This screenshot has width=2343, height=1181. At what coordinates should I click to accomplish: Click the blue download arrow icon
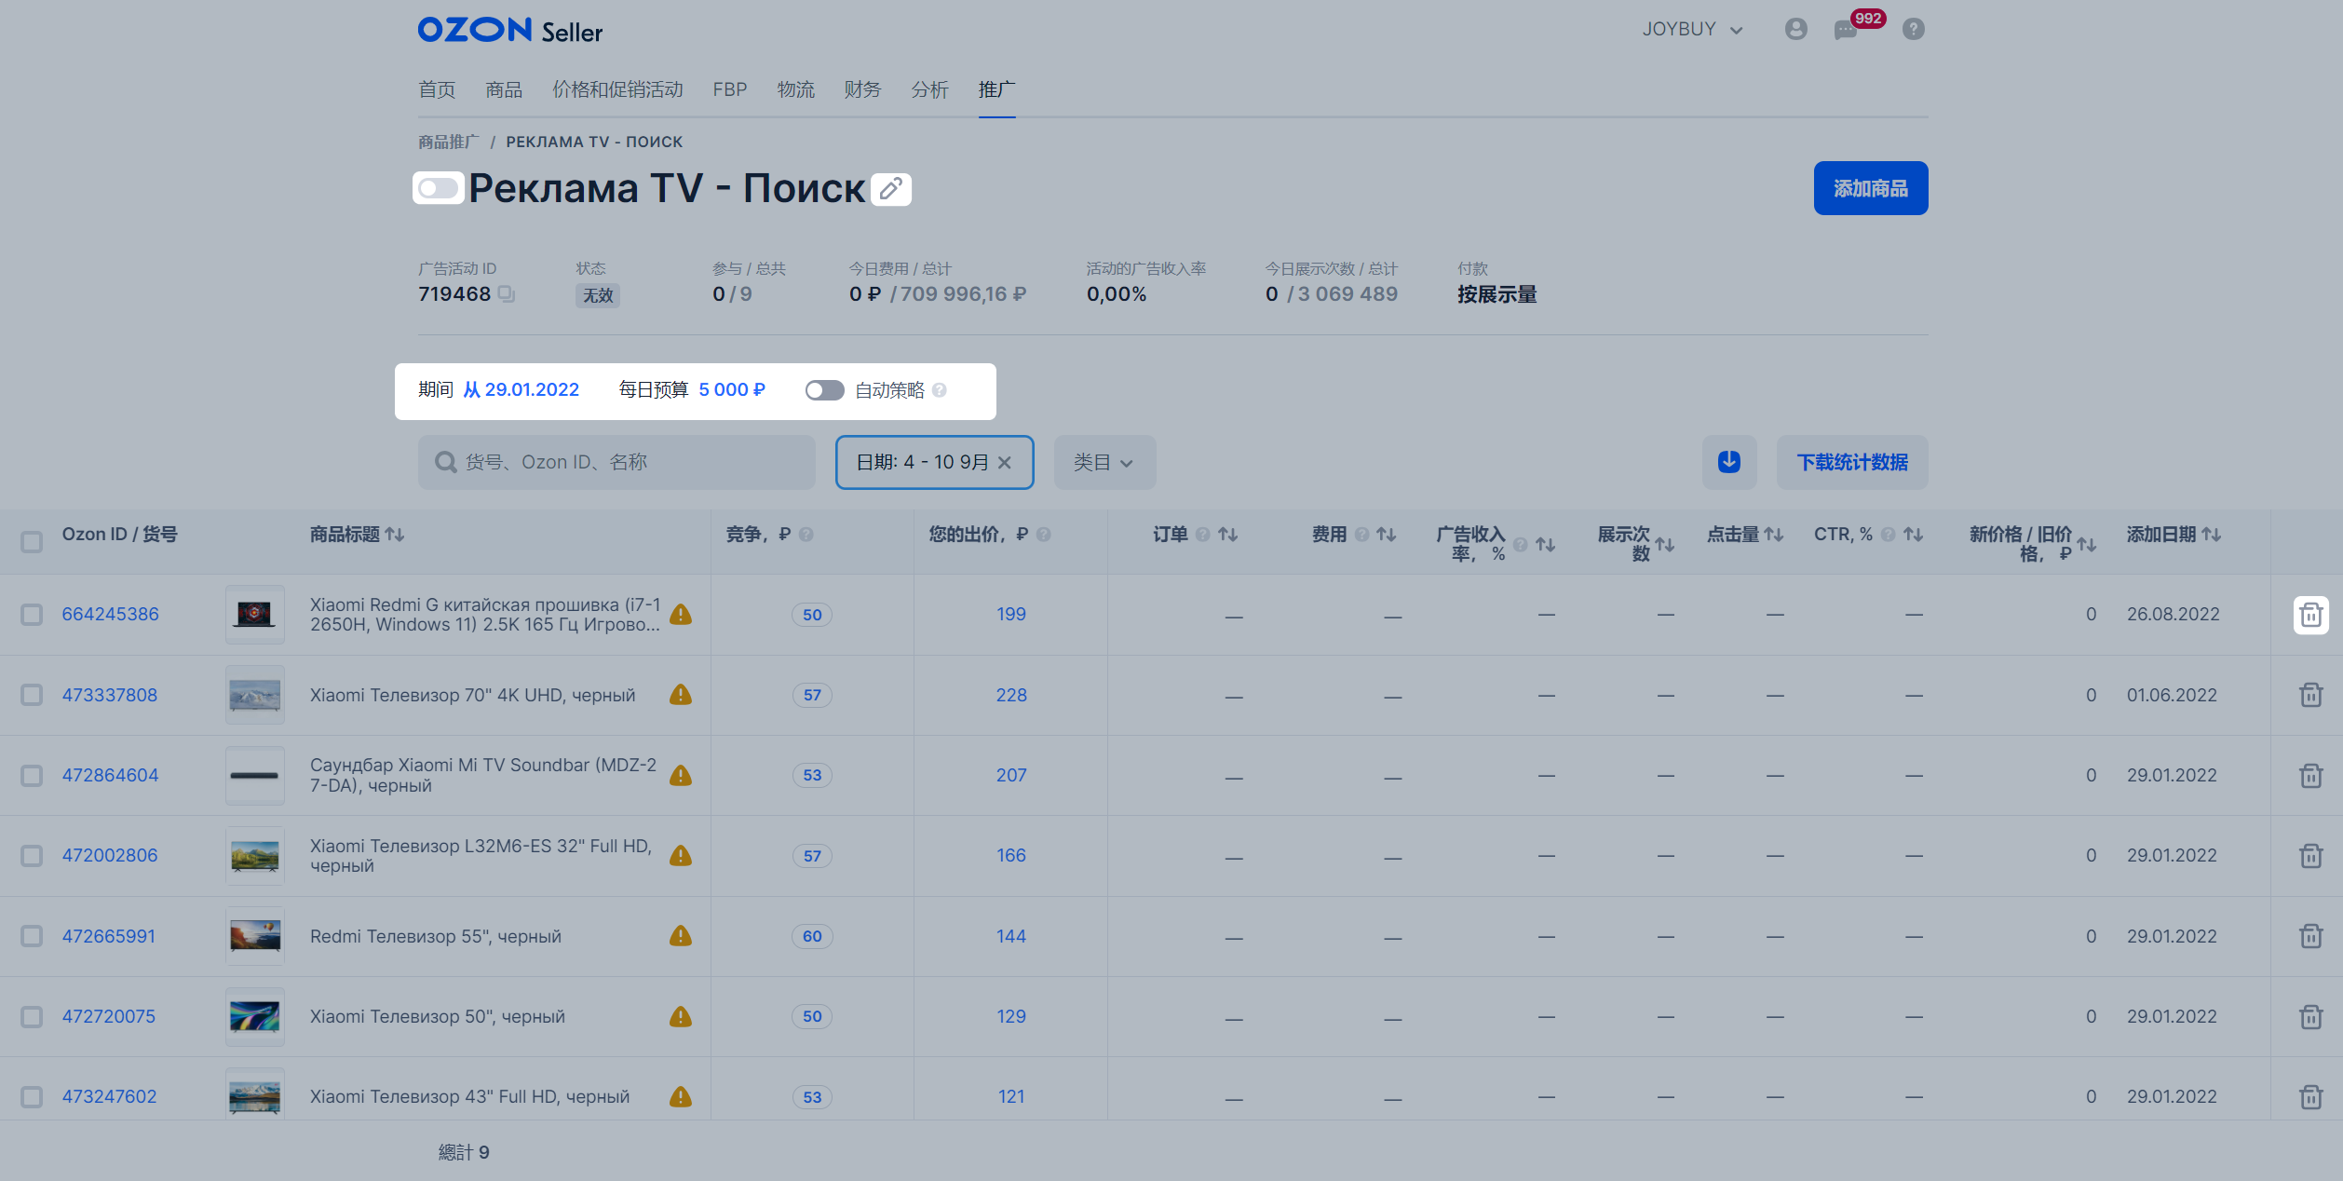[x=1729, y=462]
